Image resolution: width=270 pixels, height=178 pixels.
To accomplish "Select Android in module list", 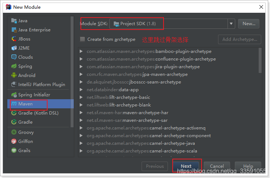I will [x=39, y=75].
